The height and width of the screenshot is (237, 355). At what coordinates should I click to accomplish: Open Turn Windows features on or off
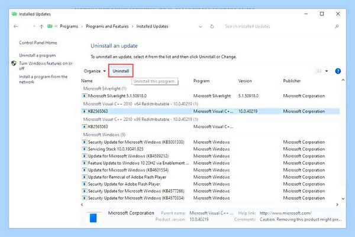(46, 66)
